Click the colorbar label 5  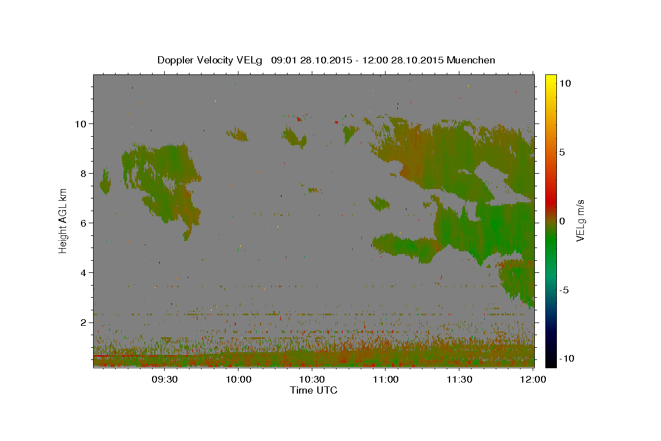562,152
